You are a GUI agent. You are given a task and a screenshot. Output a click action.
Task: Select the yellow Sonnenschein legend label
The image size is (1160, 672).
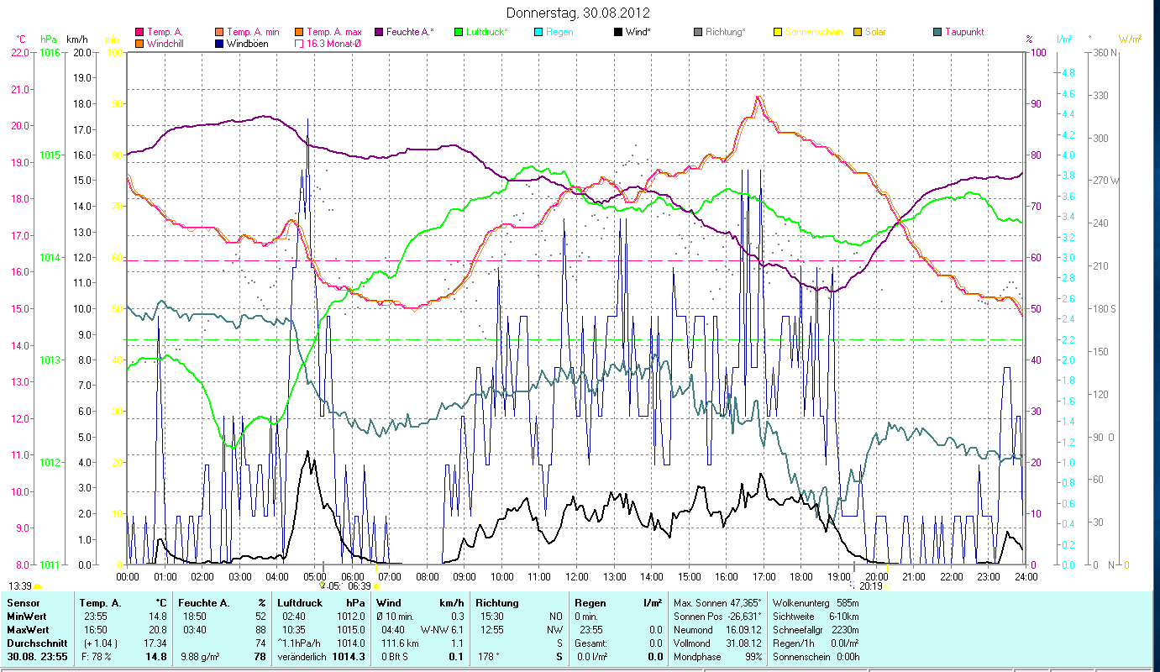pos(814,32)
